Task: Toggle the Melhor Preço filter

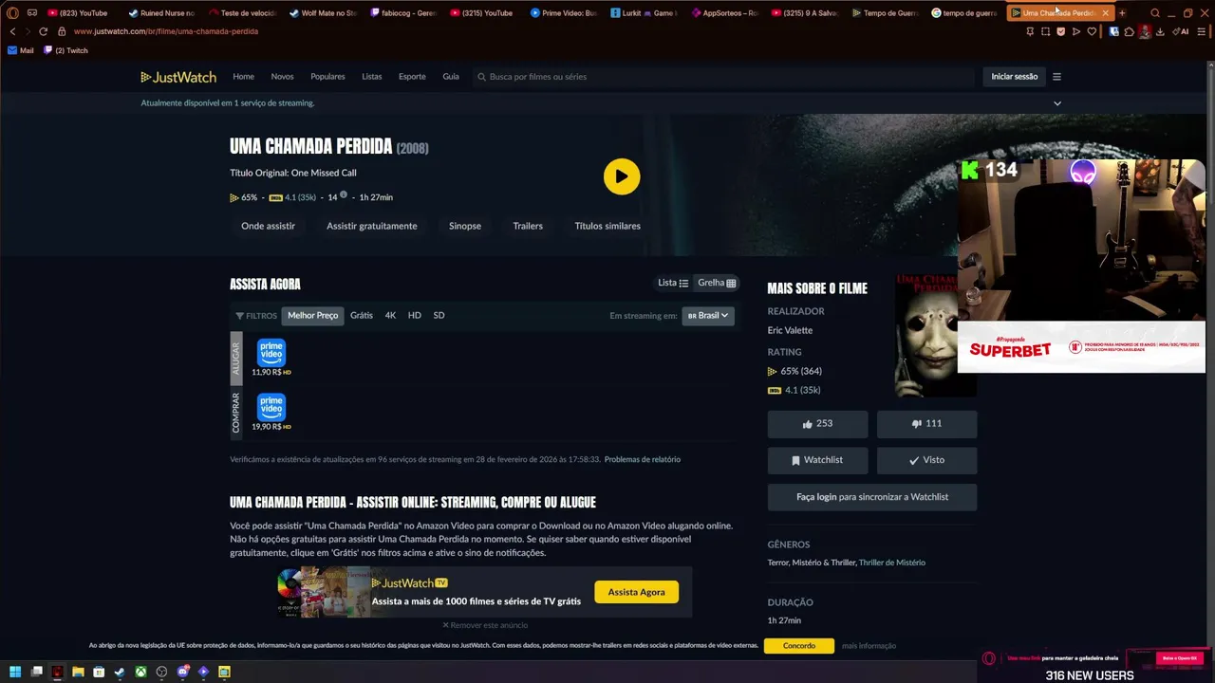Action: click(x=313, y=316)
